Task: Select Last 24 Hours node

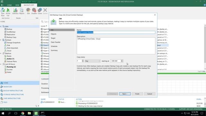Action: (10, 64)
